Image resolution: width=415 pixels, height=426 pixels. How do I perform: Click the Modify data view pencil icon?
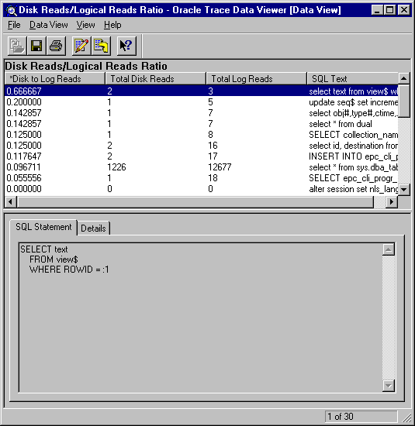coord(81,46)
